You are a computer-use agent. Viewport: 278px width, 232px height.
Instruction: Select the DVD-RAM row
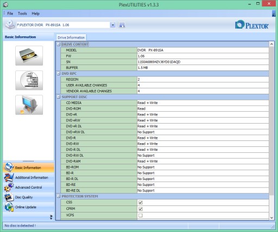pos(165,161)
